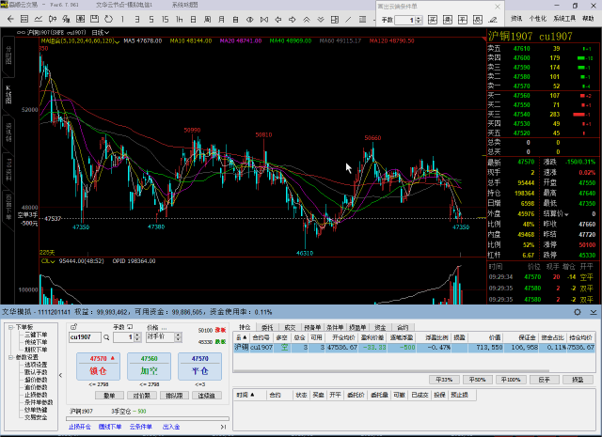Open the 帮助 menu
Screen dimensions: 602x437
[588, 19]
